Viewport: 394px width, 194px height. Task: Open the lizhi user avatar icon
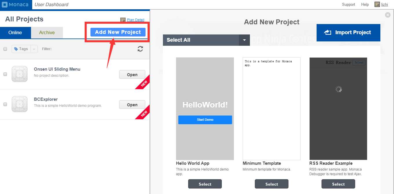(377, 4)
